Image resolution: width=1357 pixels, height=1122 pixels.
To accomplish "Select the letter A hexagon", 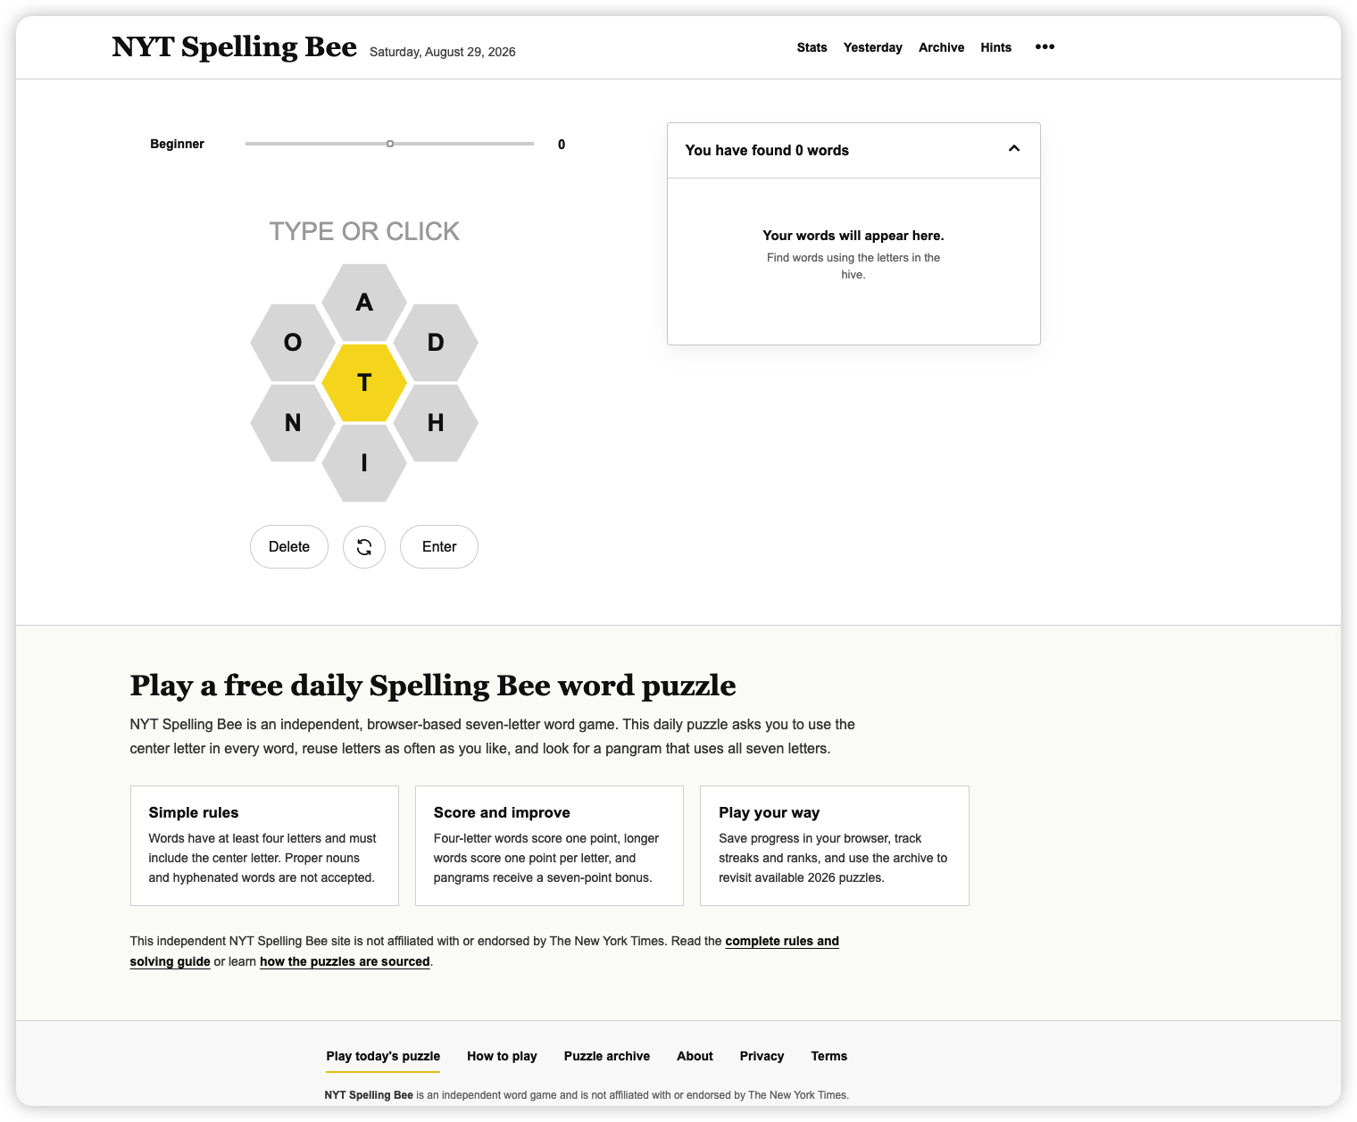I will [x=364, y=303].
